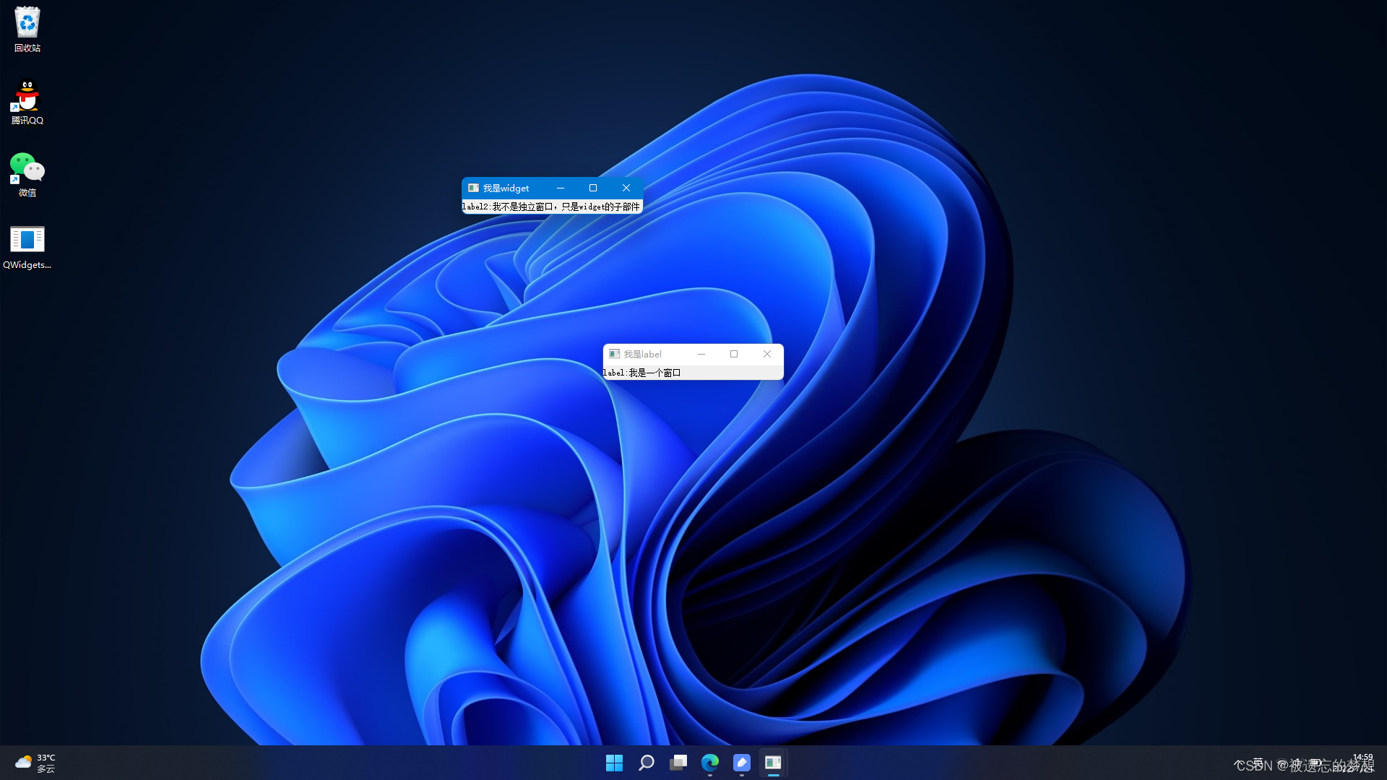Image resolution: width=1387 pixels, height=780 pixels.
Task: Select the Recycle Bin desktop icon
Action: tap(27, 30)
